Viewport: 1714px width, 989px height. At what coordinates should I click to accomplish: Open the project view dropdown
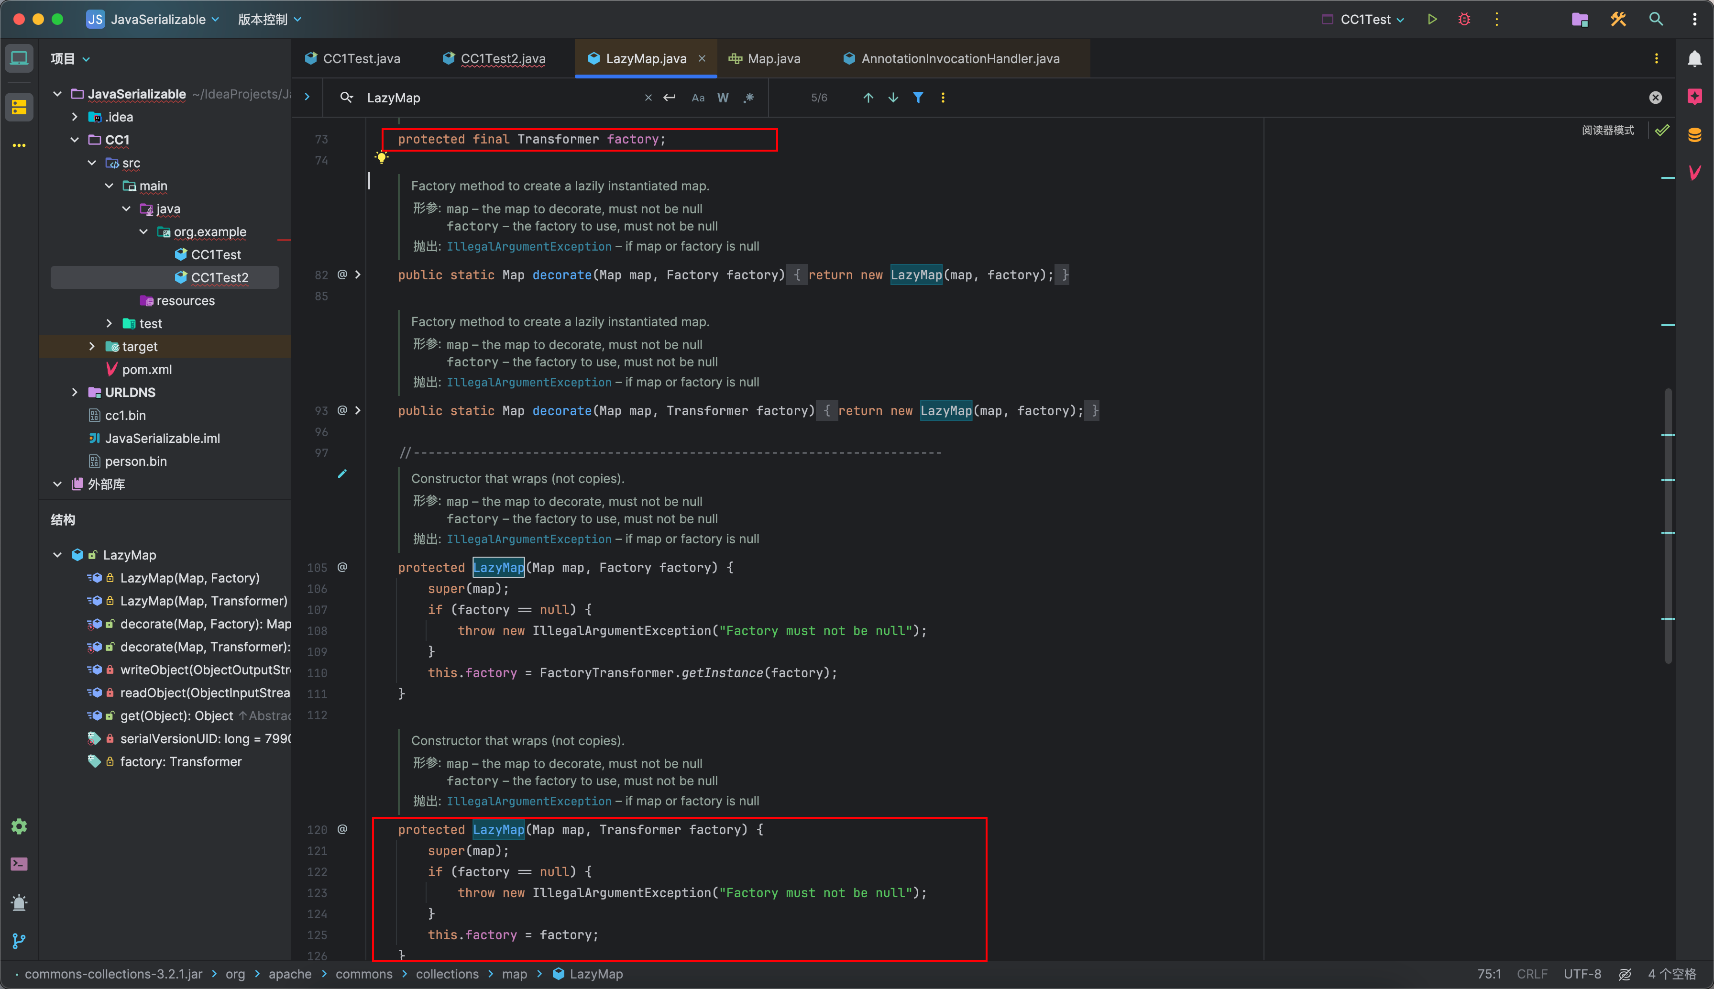pyautogui.click(x=70, y=58)
